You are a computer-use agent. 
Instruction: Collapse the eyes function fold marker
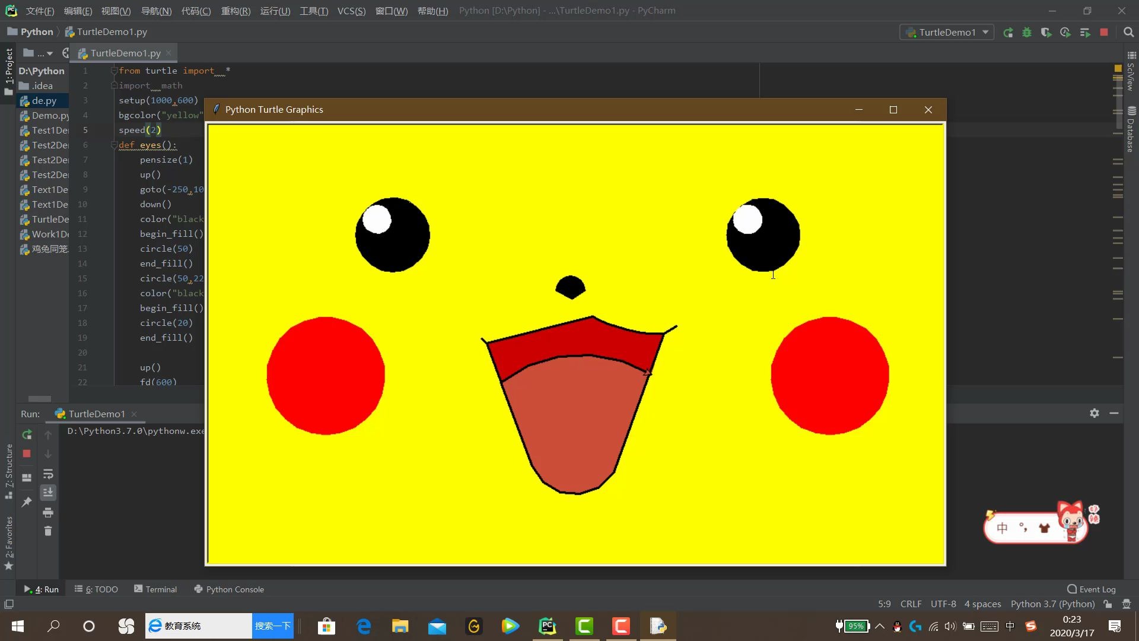[114, 145]
